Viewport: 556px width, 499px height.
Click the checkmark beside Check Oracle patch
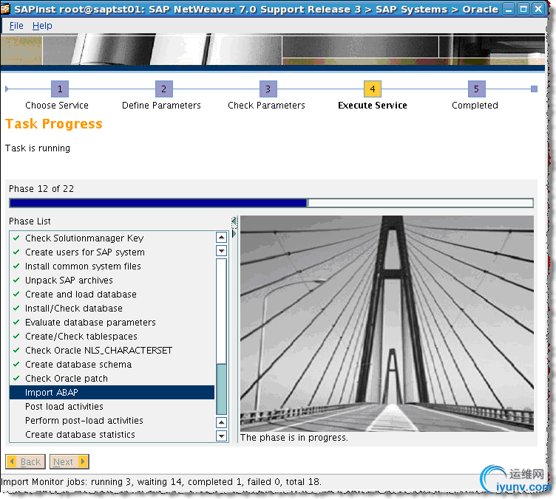16,379
